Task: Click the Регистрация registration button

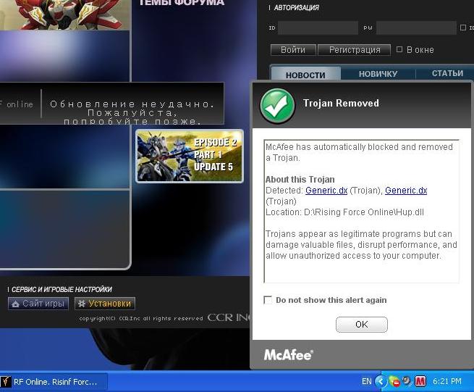Action: 355,50
